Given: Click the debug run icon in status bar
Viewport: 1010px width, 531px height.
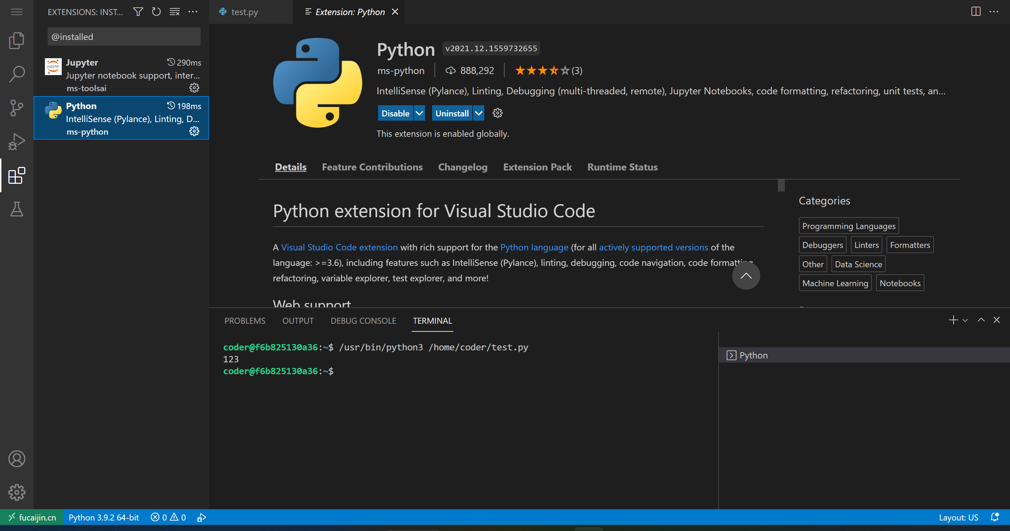Looking at the screenshot, I should click(x=202, y=518).
